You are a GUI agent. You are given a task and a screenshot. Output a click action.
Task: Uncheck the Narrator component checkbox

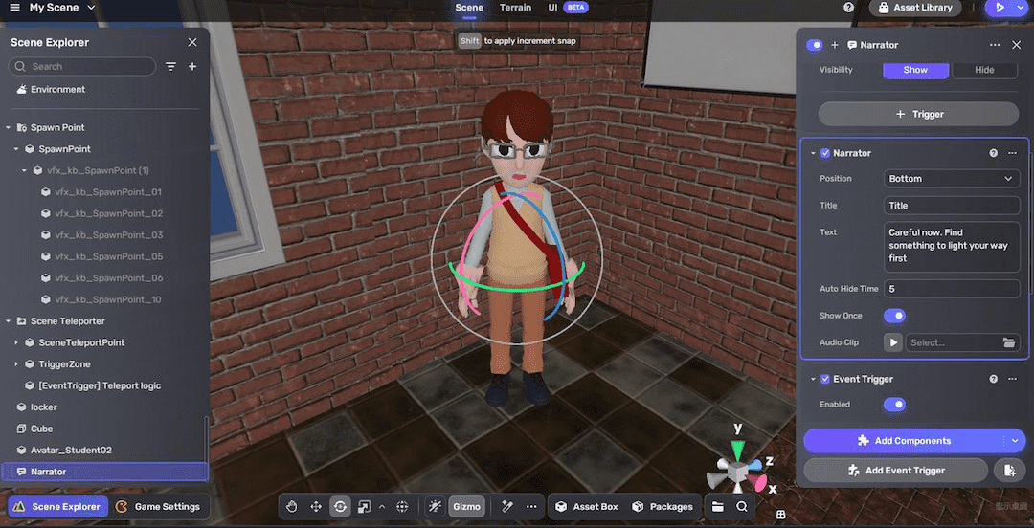click(x=825, y=153)
